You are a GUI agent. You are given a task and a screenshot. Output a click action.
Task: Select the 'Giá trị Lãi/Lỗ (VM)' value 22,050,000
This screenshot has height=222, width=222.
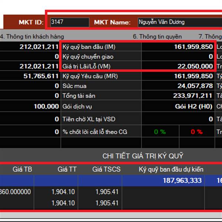click(196, 66)
